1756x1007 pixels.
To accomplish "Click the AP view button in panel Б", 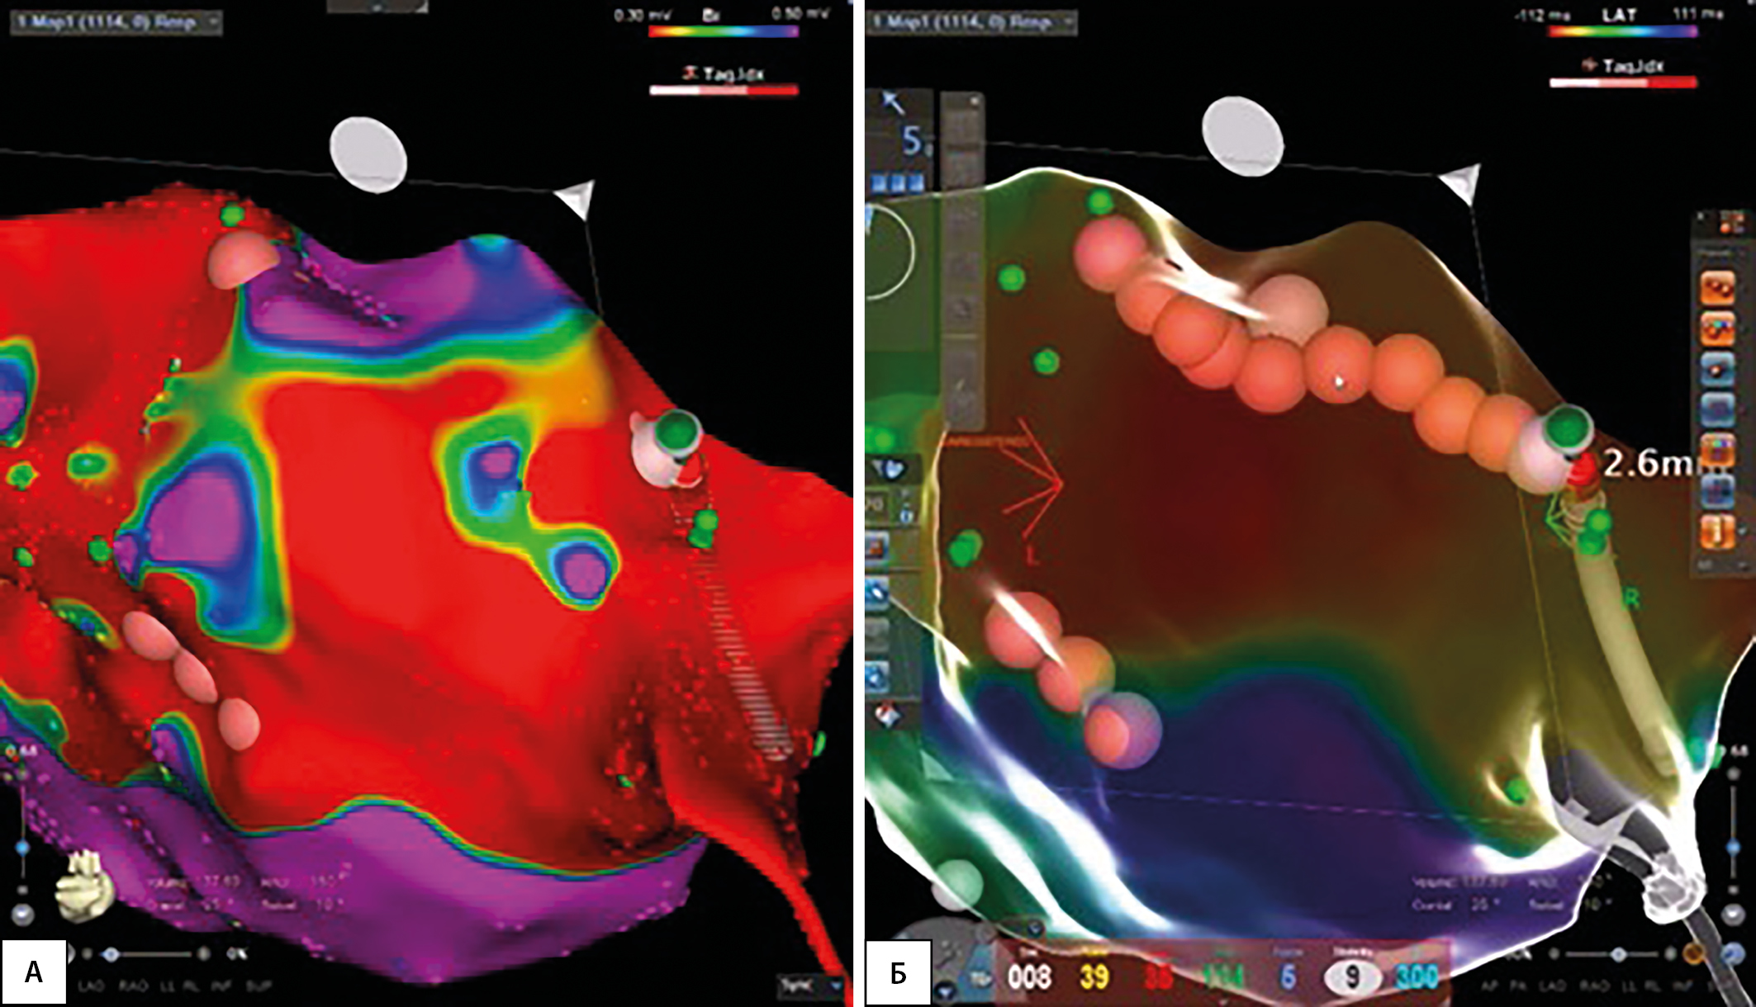I will pyautogui.click(x=1489, y=986).
